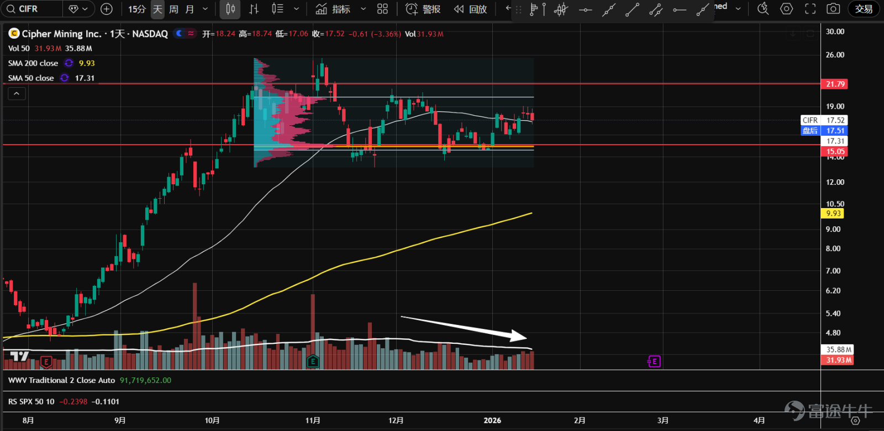Expand the time interval dropdown after 月
This screenshot has width=884, height=431.
(206, 9)
